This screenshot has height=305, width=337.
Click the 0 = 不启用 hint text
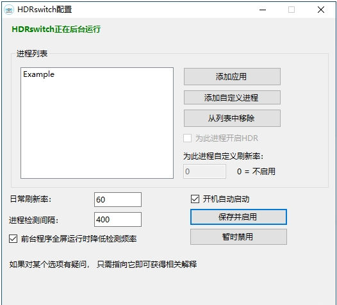tap(256, 171)
